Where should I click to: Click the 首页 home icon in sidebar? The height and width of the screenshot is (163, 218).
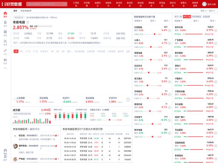point(5,13)
